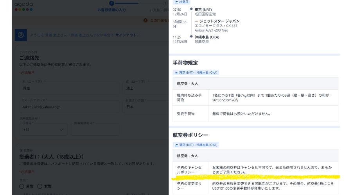Click the ご連絡先 heading
The height and width of the screenshot is (195, 352).
(x=29, y=58)
